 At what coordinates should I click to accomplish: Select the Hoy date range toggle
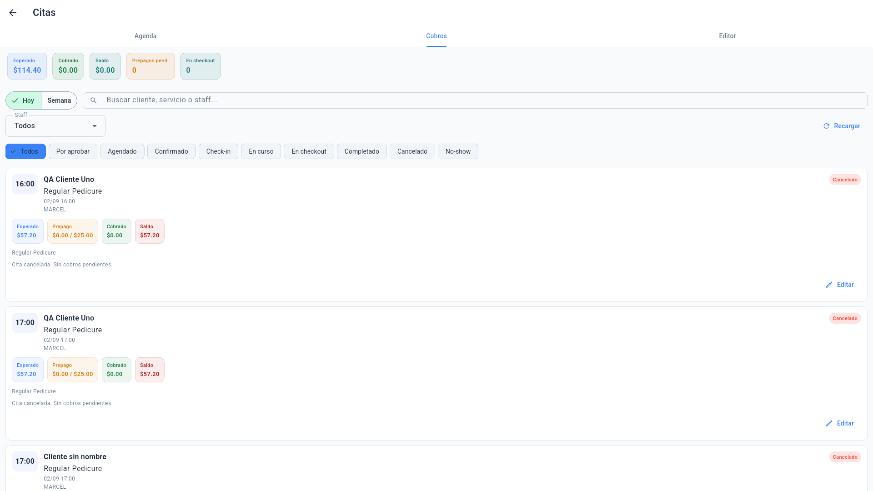pyautogui.click(x=24, y=100)
